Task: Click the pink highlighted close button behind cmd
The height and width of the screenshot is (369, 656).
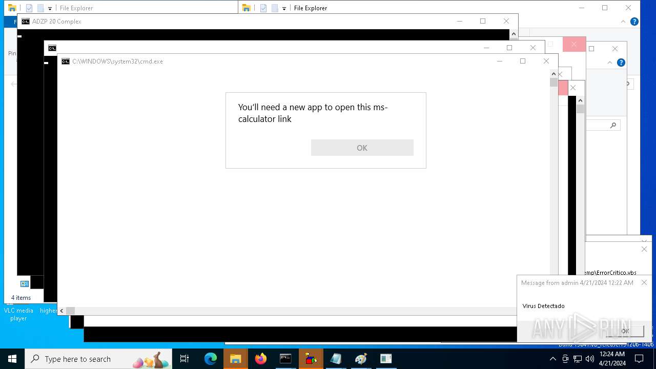Action: [x=574, y=44]
